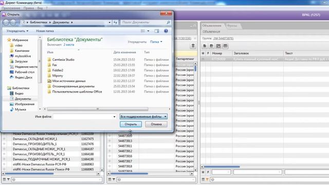The width and height of the screenshot is (329, 185).
Task: Click the second ad toolbar icon (copy ad)
Action: (x=211, y=46)
